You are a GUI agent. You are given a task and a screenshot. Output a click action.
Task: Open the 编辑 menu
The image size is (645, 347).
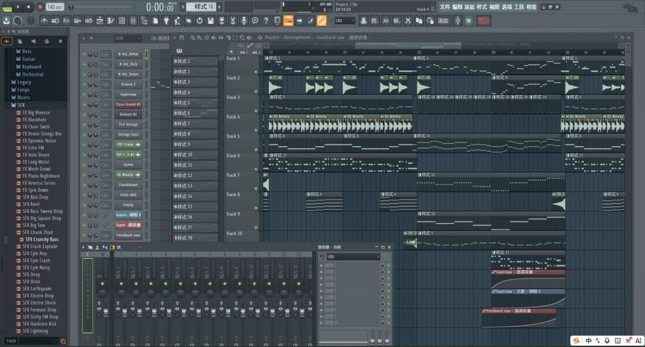click(x=457, y=7)
